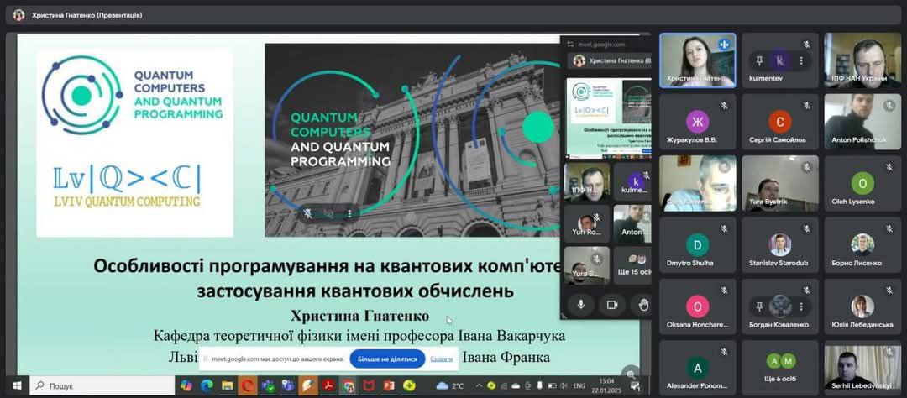Click the pink O avatar of Oksana Honchare
Screen dimensions: 907x398
(697, 306)
